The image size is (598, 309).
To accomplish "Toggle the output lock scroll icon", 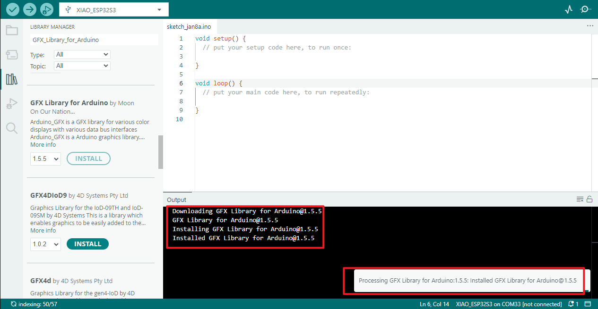I will 589,200.
